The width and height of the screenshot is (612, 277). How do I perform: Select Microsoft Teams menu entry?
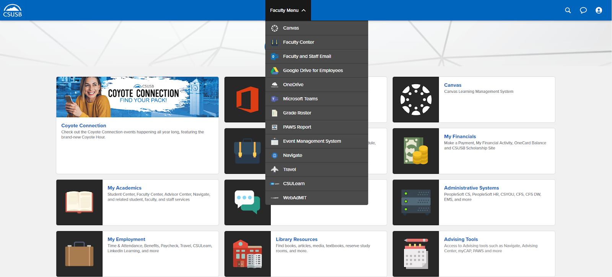pyautogui.click(x=317, y=99)
